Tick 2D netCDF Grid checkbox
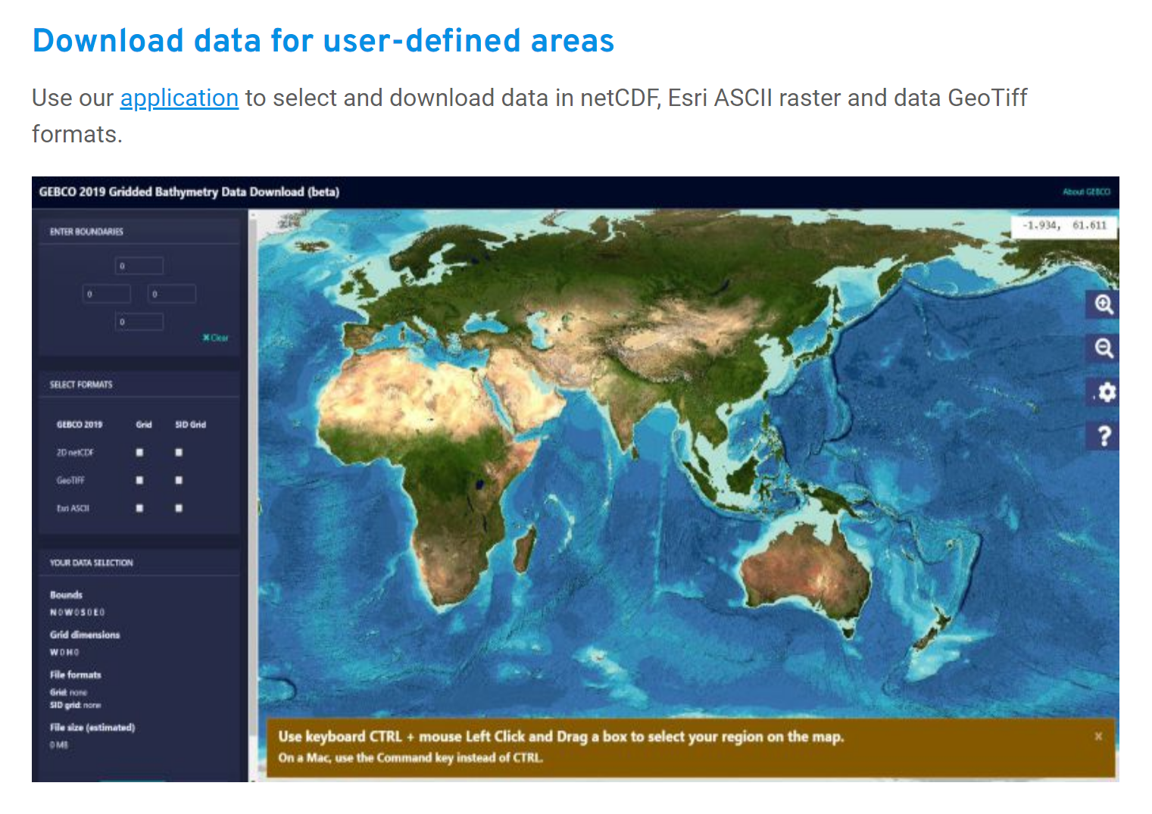Screen dimensions: 1152x814 pos(139,453)
